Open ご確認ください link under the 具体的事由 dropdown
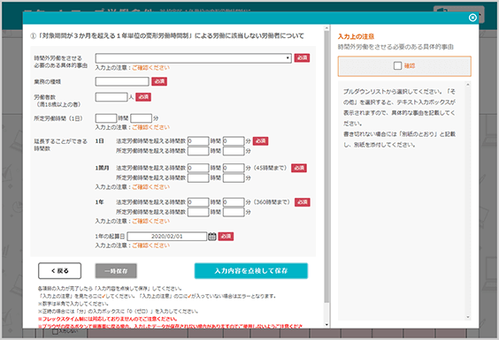 pyautogui.click(x=150, y=68)
